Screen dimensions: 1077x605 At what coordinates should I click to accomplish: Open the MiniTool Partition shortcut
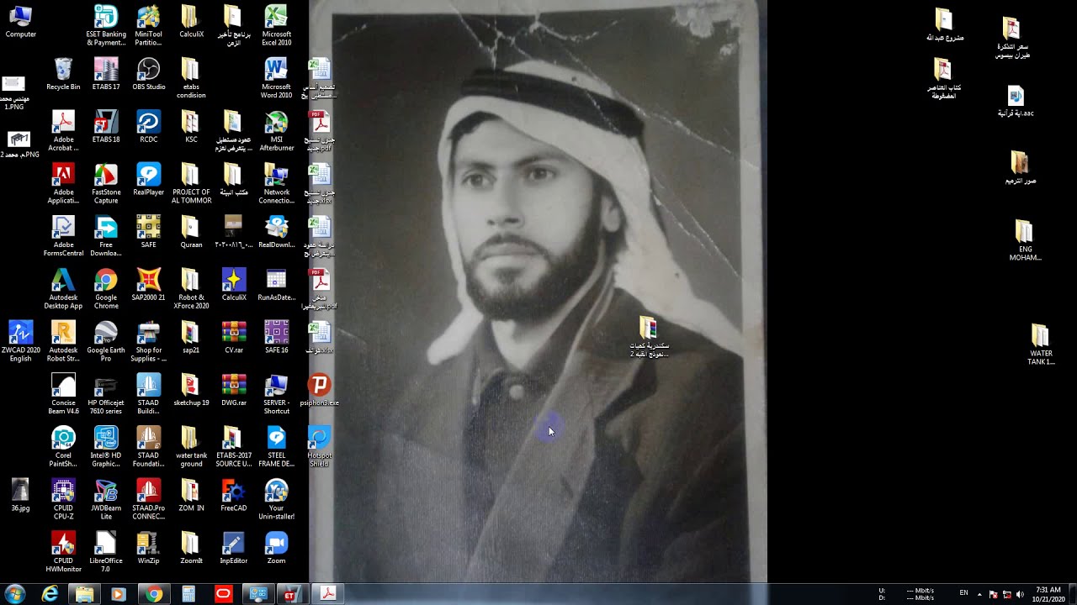(149, 25)
